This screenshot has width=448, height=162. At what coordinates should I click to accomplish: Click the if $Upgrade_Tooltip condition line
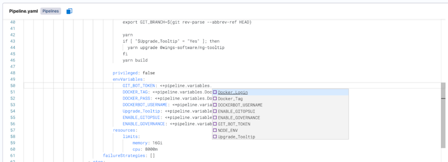[x=171, y=41]
